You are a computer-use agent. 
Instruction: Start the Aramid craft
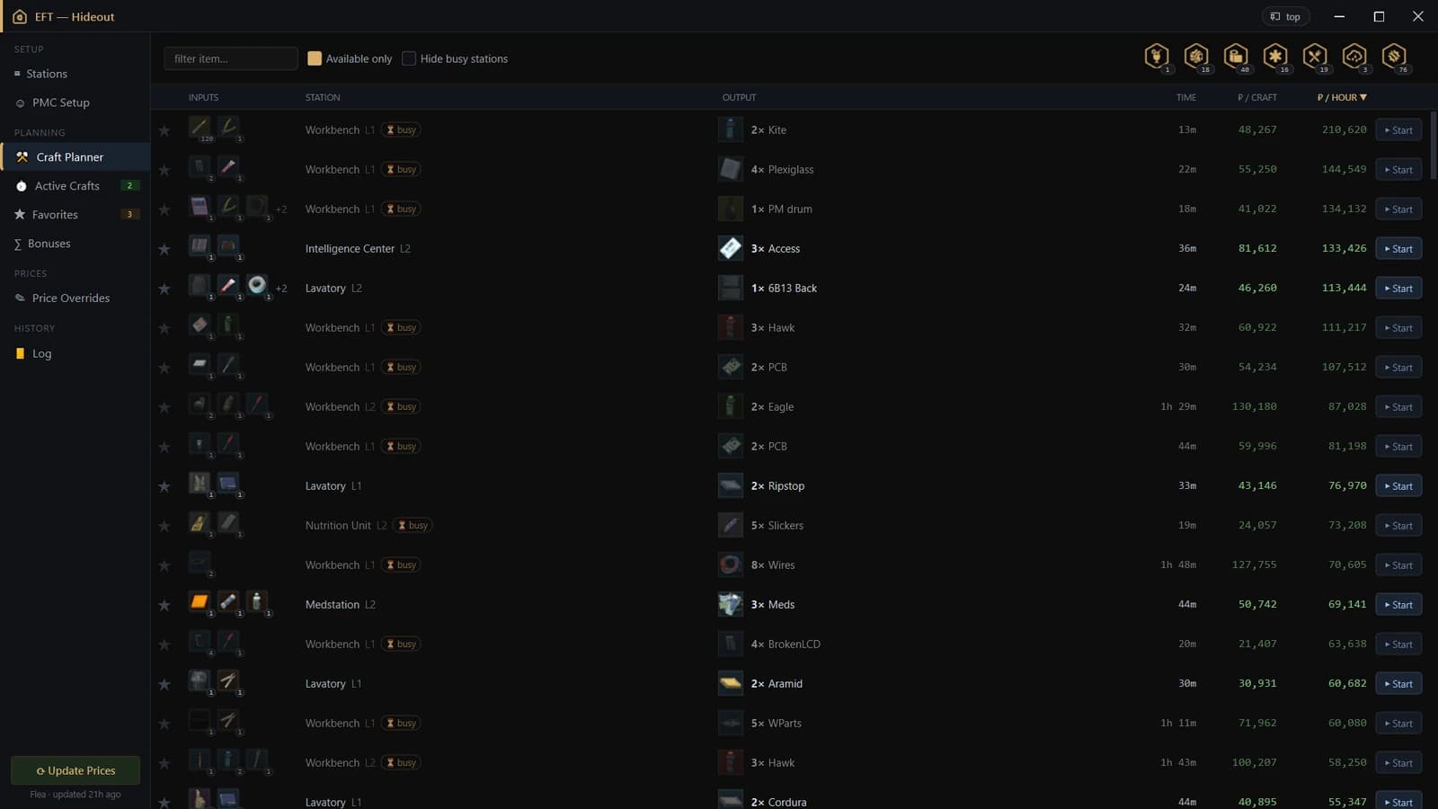coord(1398,684)
